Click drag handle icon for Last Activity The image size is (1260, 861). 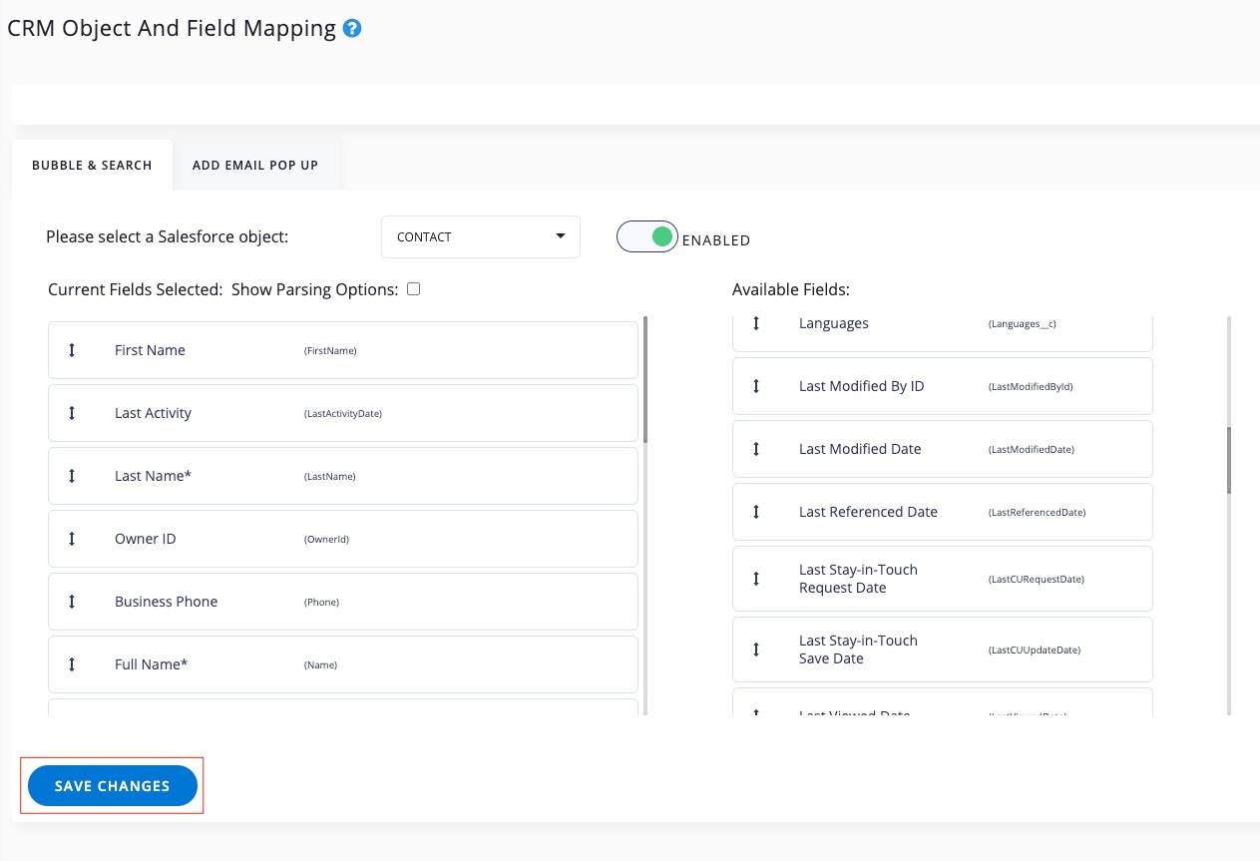72,413
